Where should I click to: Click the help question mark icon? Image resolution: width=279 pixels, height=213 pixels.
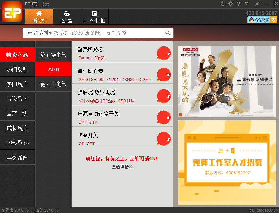239,4
